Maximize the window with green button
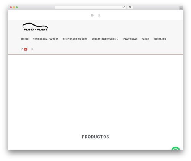 point(17,7)
